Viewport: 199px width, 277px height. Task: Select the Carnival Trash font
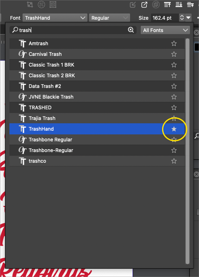point(97,54)
